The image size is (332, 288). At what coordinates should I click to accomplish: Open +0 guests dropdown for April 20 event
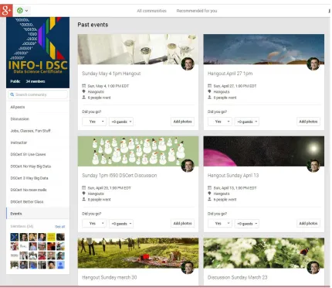(121, 224)
